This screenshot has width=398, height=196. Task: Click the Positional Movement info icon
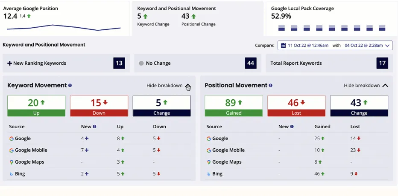(271, 86)
